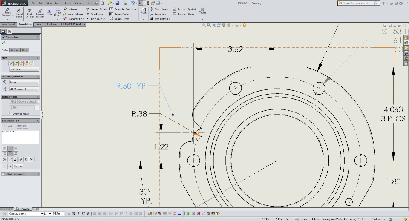Activate the Format Painter tool
Viewport: 409px width, 221px height.
pos(40,14)
